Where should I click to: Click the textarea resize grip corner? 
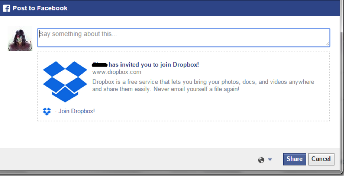[327, 44]
